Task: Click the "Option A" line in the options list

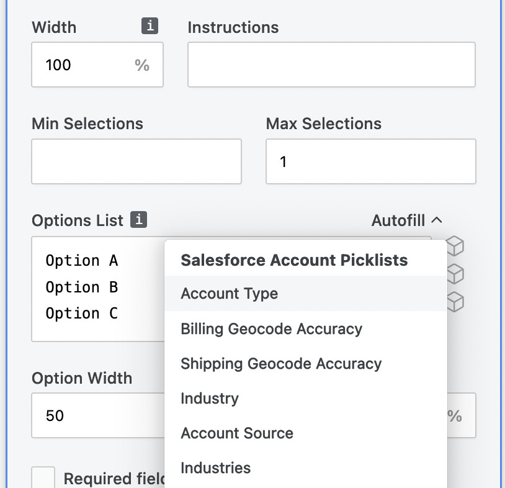Action: point(82,260)
